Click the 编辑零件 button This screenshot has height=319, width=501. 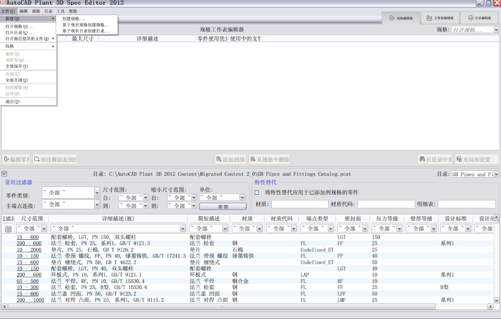(x=16, y=159)
